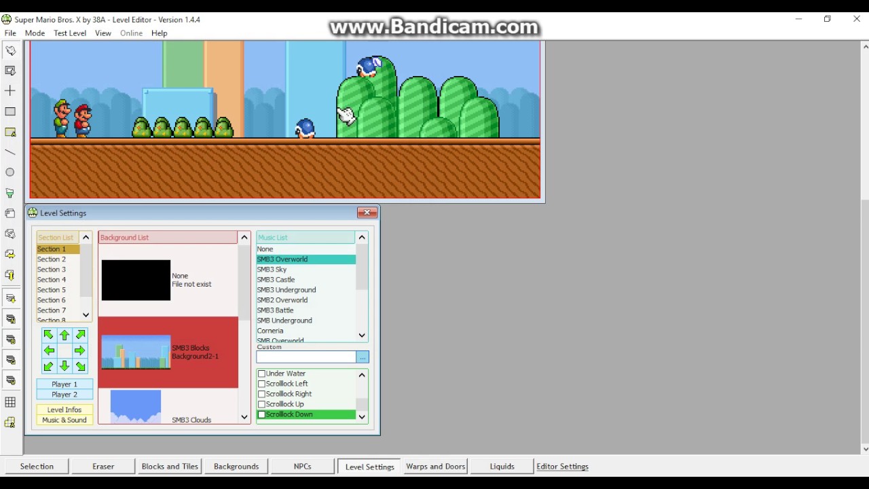Enable the Scrolllock Right checkbox
The height and width of the screenshot is (489, 869).
[261, 394]
